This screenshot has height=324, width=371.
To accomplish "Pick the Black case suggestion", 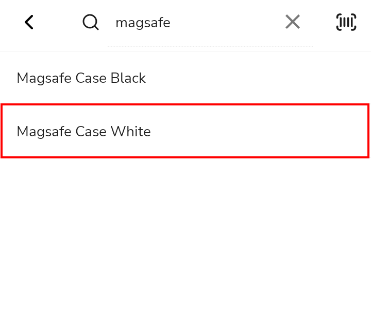I will [185, 78].
